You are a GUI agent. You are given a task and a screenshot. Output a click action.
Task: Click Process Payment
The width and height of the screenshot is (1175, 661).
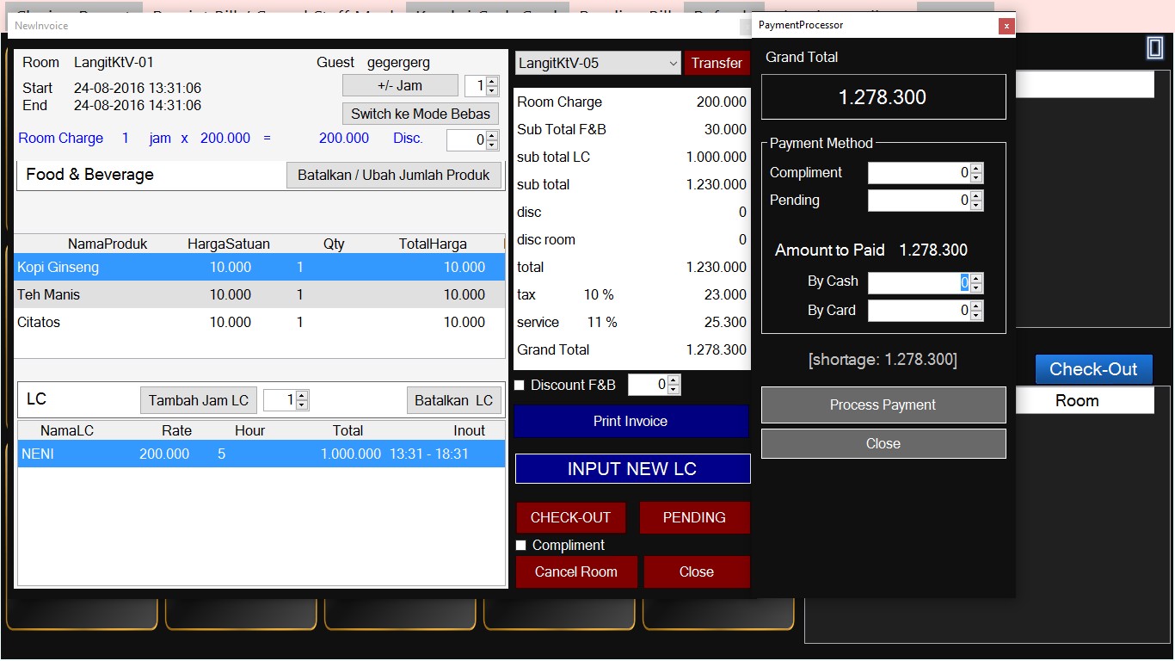pos(883,405)
